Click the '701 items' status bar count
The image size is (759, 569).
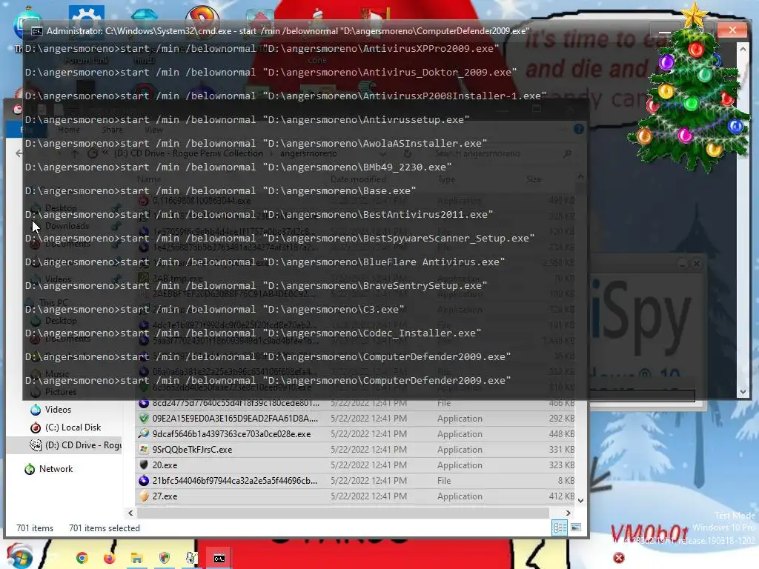click(x=35, y=528)
